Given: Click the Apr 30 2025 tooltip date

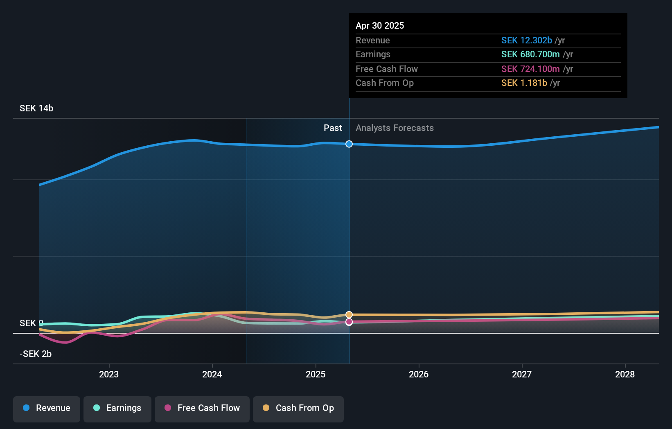Looking at the screenshot, I should click(380, 25).
